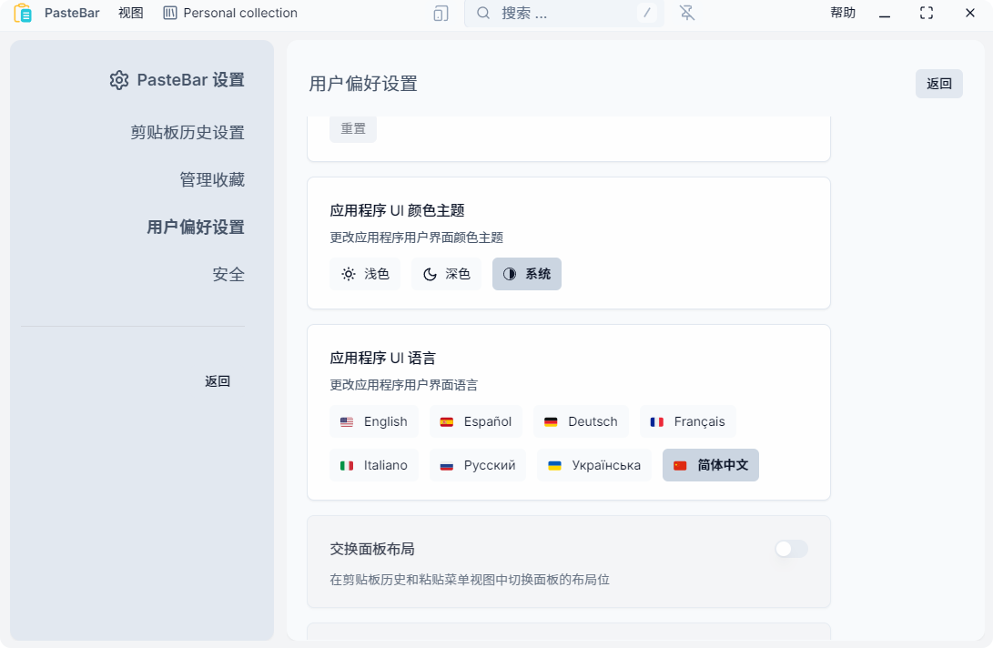This screenshot has width=993, height=648.
Task: Select Italiano as the UI language
Action: (x=374, y=465)
